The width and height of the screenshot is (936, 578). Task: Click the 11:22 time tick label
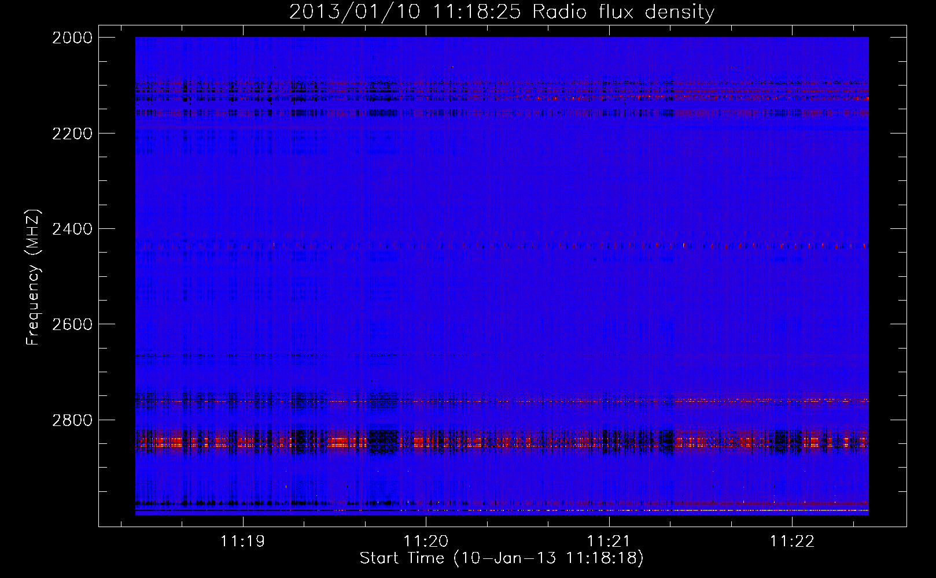click(x=792, y=541)
